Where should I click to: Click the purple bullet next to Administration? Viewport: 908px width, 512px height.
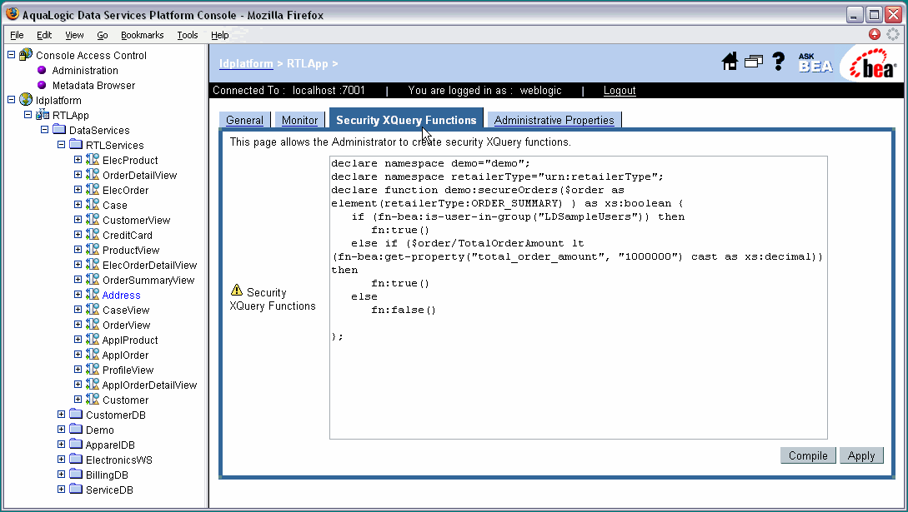(x=42, y=70)
